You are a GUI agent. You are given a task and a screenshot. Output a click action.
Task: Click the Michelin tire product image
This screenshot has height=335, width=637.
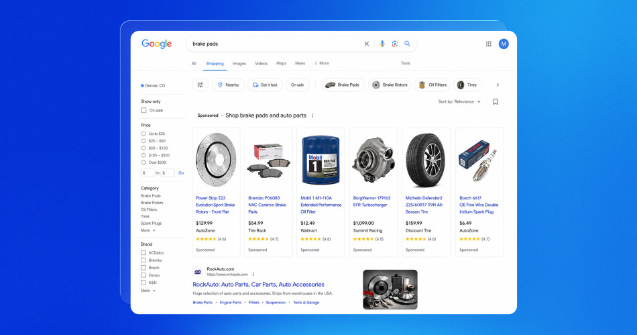[x=426, y=160]
